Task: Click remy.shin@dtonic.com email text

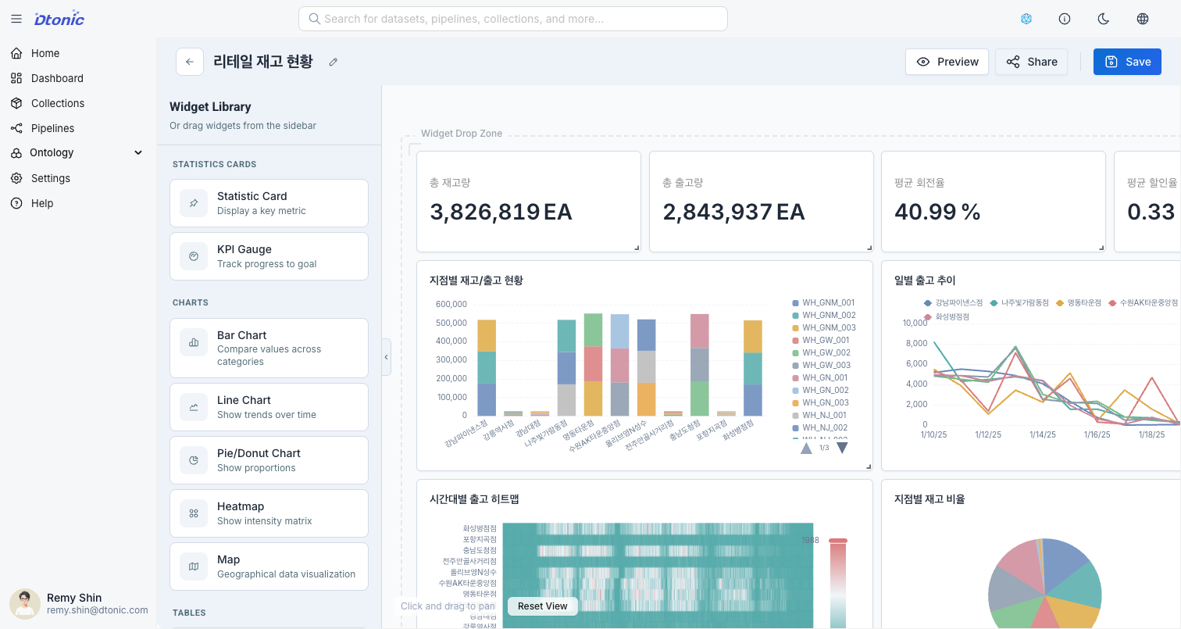Action: [x=98, y=610]
